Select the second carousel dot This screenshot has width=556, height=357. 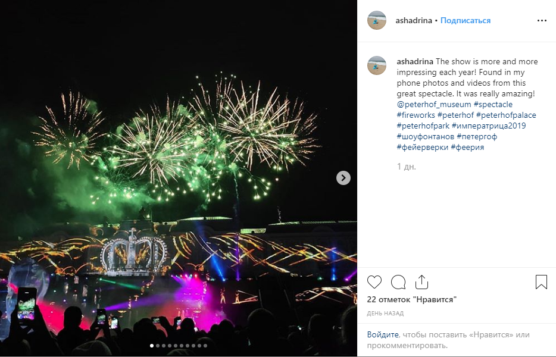point(158,346)
